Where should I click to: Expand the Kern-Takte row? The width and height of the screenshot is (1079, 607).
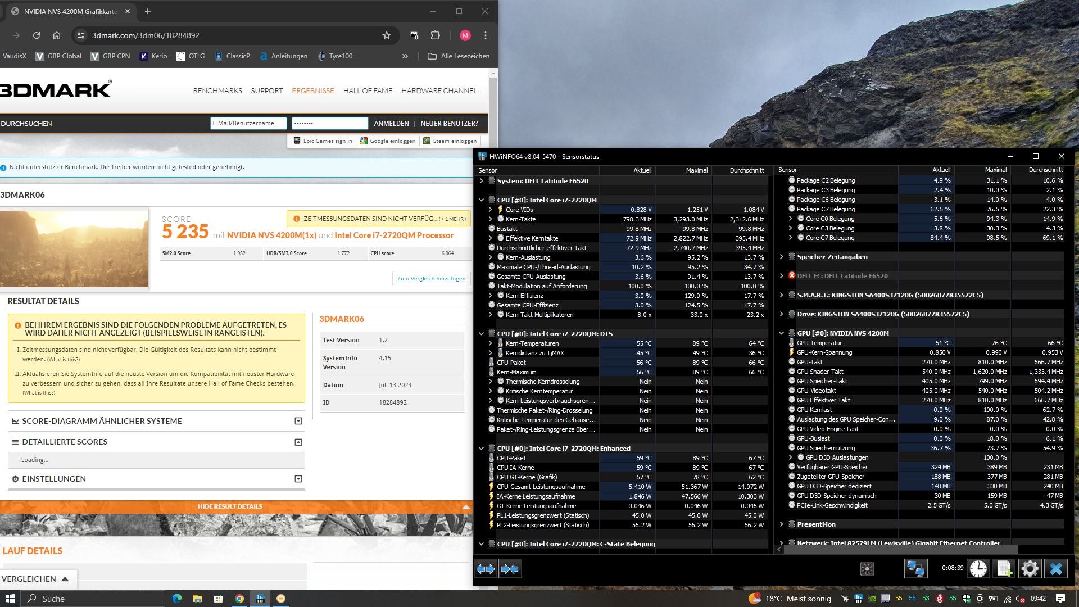(490, 219)
